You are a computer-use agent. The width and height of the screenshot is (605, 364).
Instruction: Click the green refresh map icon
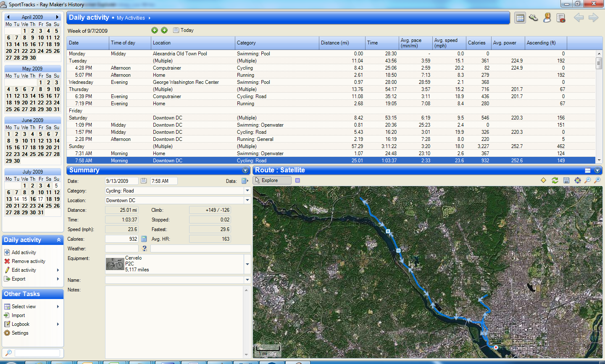(555, 180)
